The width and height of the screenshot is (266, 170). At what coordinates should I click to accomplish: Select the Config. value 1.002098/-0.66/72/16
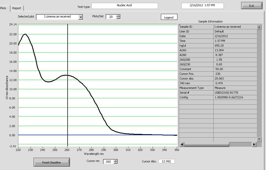click(x=235, y=98)
